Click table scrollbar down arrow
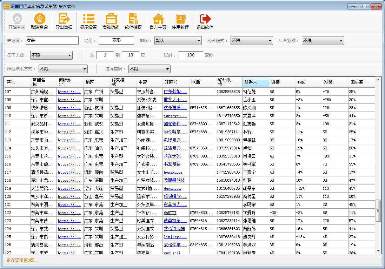Image resolution: width=385 pixels, height=269 pixels. 378,251
